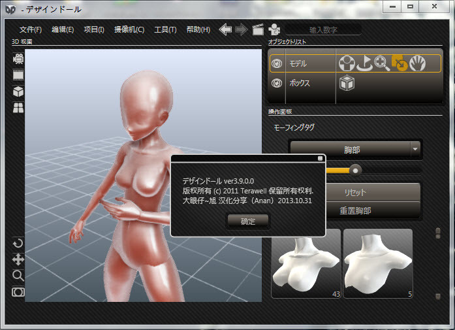Select the magnifier zoom tool in sidebar
This screenshot has height=330, width=455.
click(x=18, y=275)
